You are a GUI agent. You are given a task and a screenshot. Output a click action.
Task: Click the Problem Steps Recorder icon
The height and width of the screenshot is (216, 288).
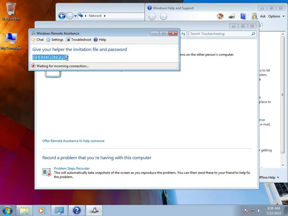pyautogui.click(x=46, y=172)
